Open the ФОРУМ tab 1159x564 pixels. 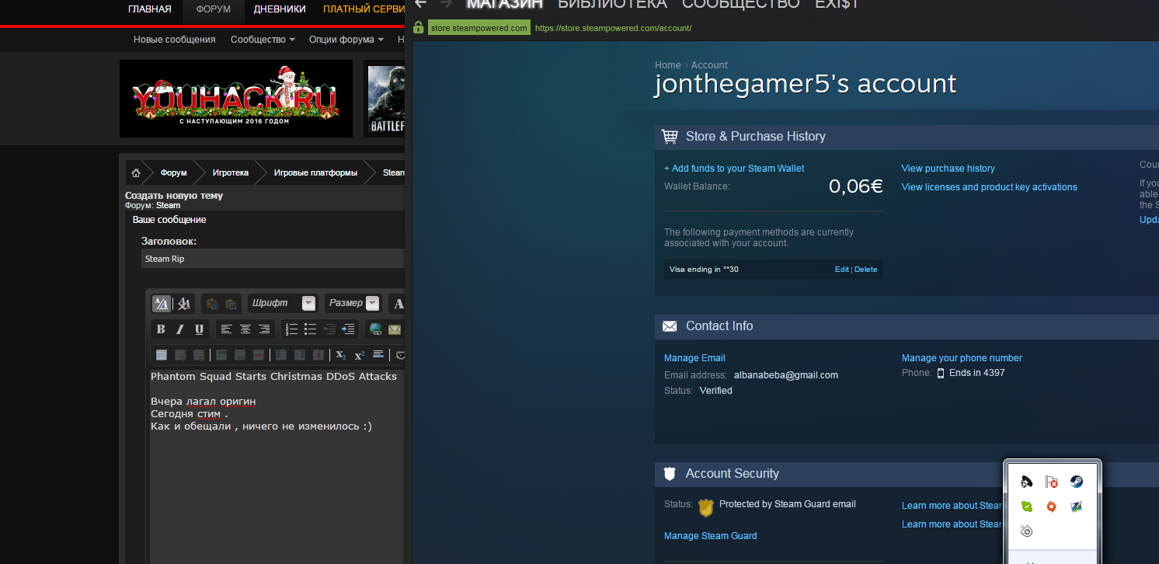(x=214, y=9)
